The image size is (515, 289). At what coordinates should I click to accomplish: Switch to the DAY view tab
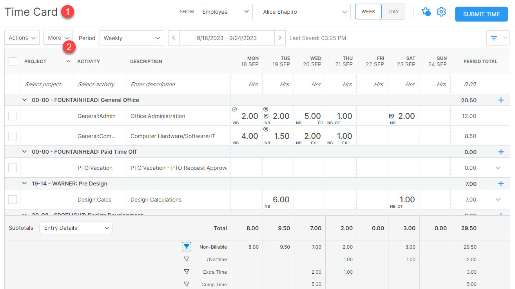click(394, 11)
